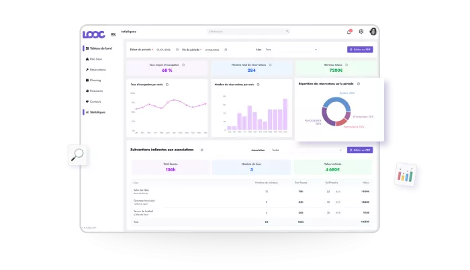Select the Terrain de football table row name
The height and width of the screenshot is (270, 470).
pyautogui.click(x=143, y=211)
